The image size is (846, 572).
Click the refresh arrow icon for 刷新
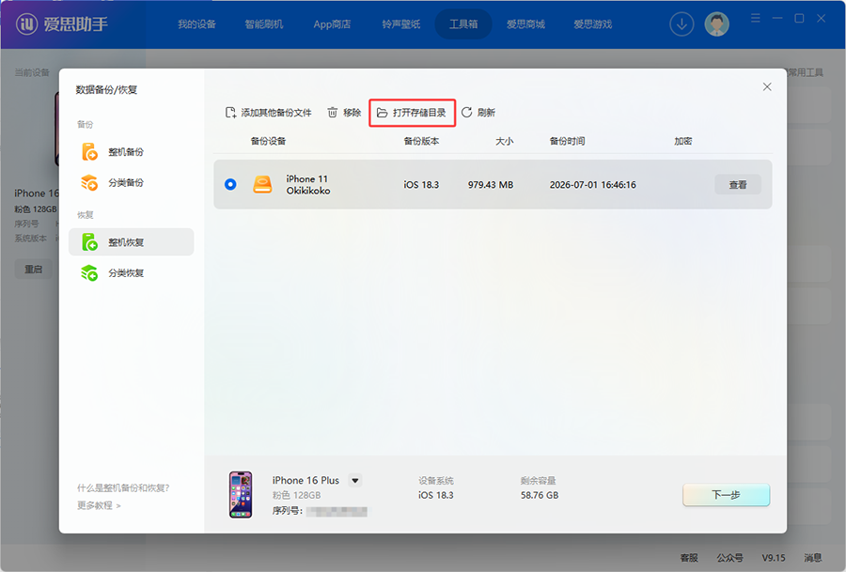tap(466, 112)
